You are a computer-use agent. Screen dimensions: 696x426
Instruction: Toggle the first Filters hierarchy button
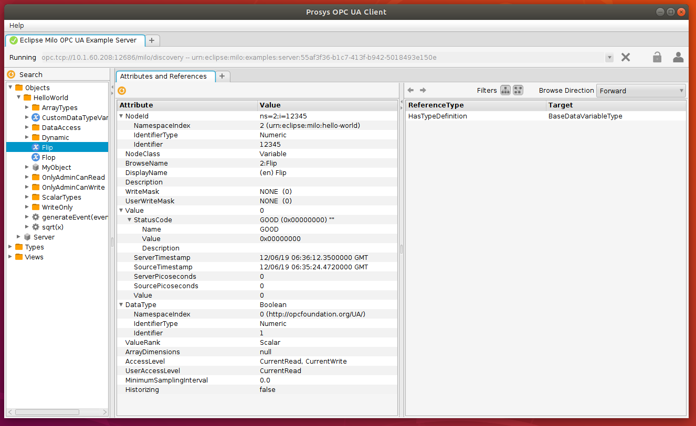505,90
